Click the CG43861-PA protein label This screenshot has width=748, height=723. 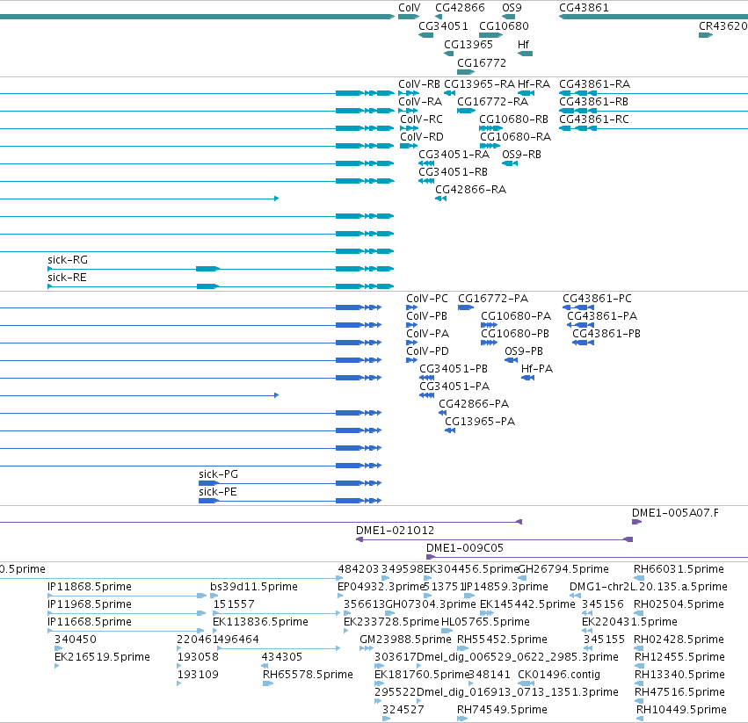(x=602, y=316)
